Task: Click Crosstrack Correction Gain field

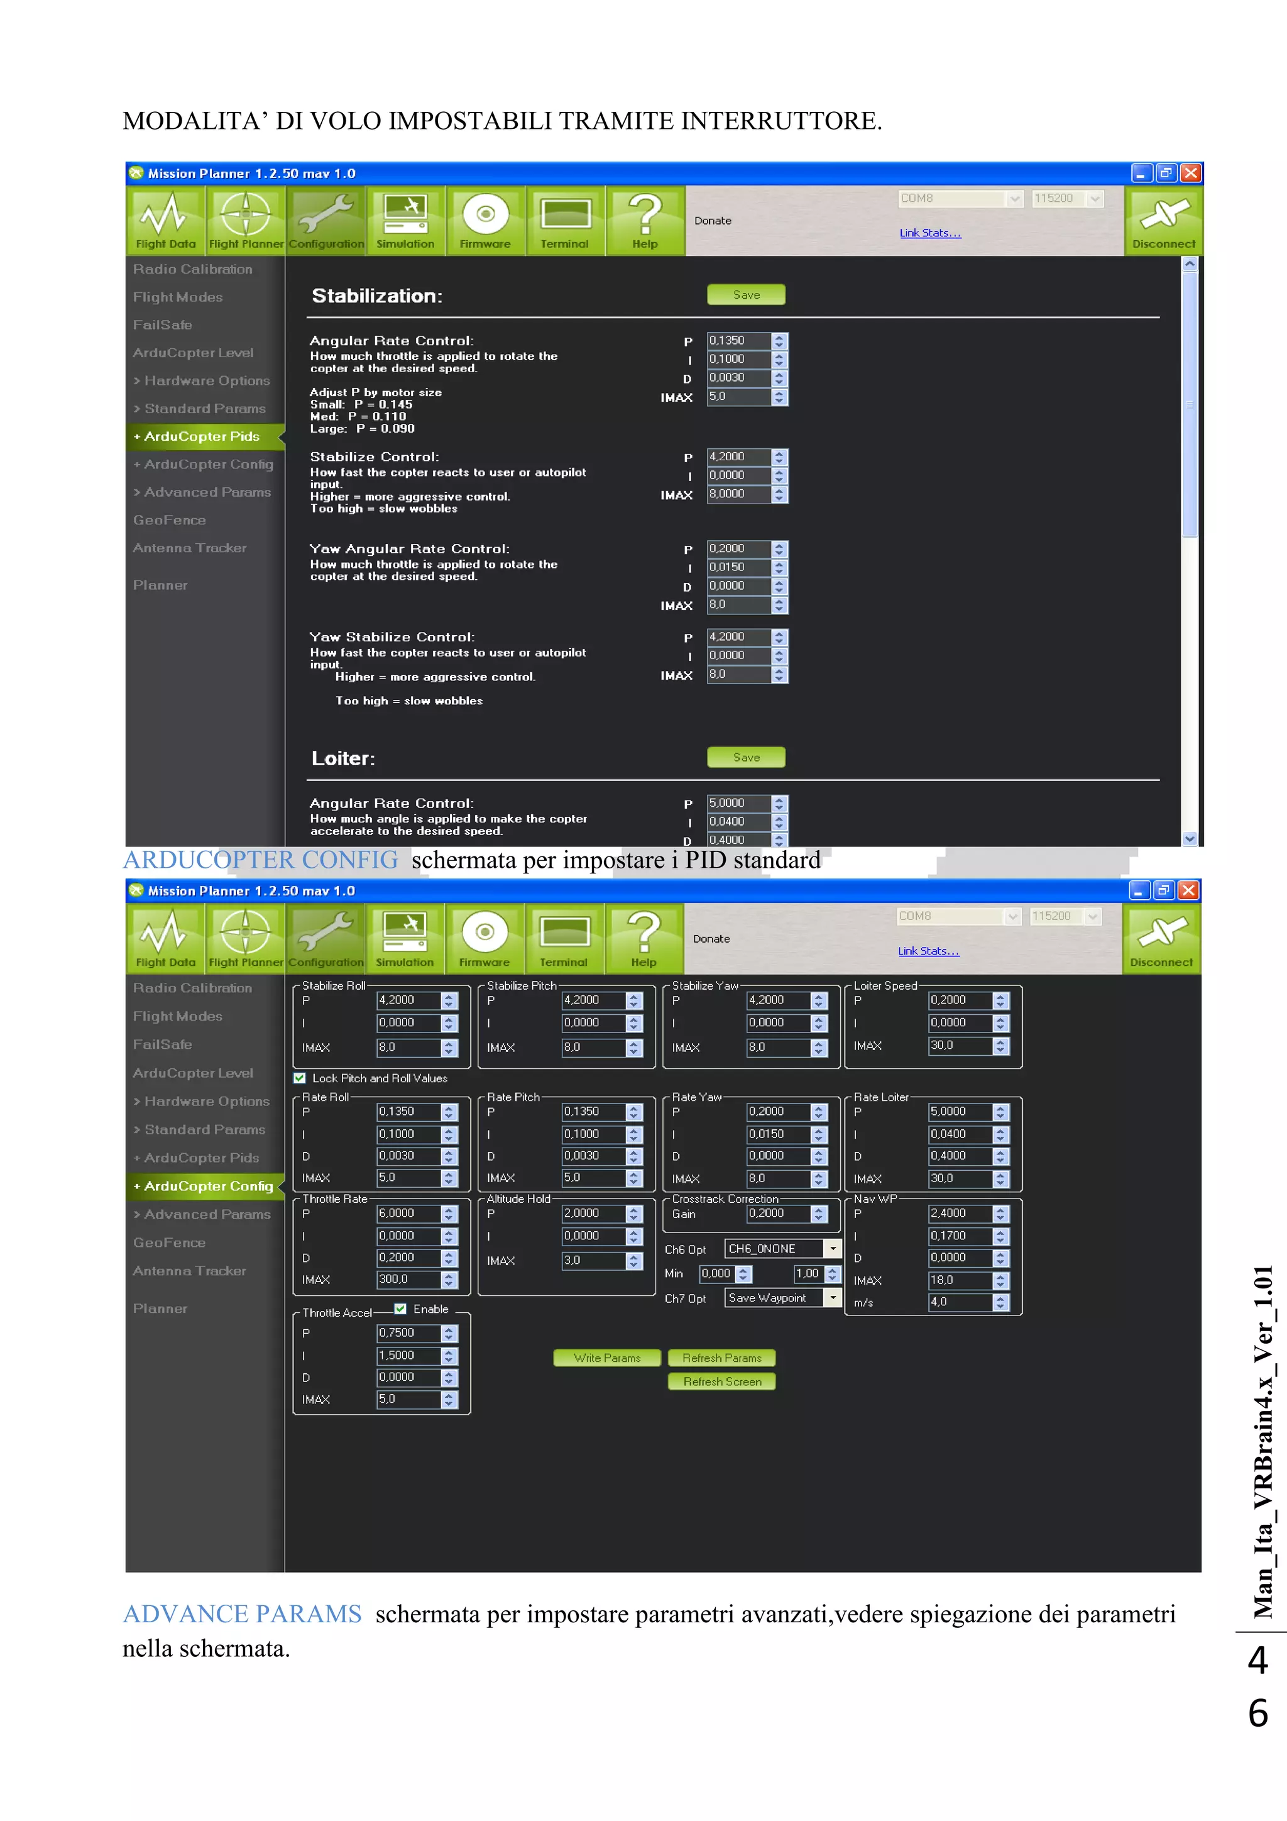Action: pos(779,1214)
